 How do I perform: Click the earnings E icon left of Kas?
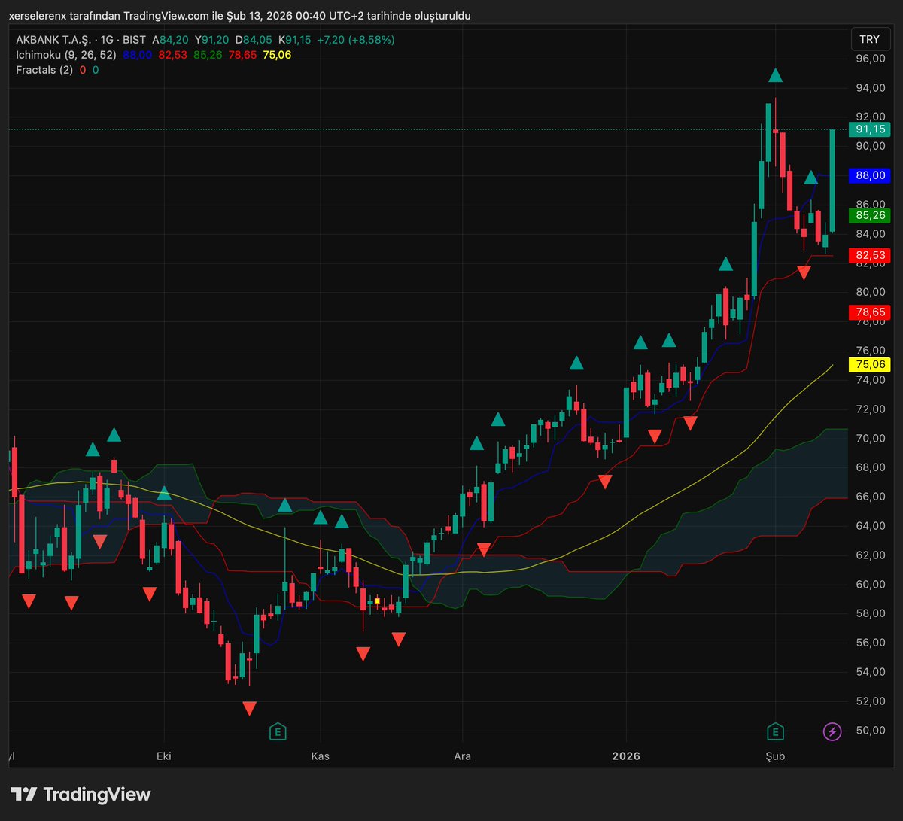click(278, 731)
